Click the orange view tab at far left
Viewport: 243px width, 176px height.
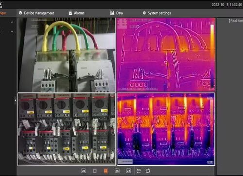click(3, 13)
